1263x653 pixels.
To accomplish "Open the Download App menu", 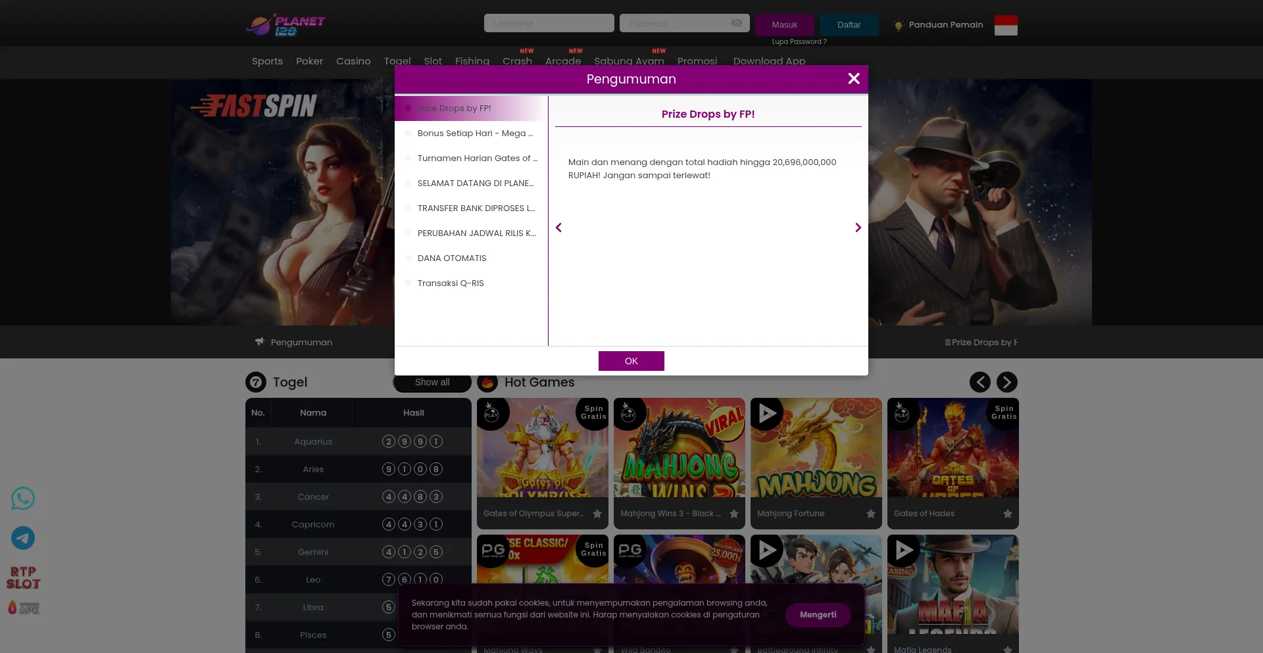I will click(x=770, y=60).
